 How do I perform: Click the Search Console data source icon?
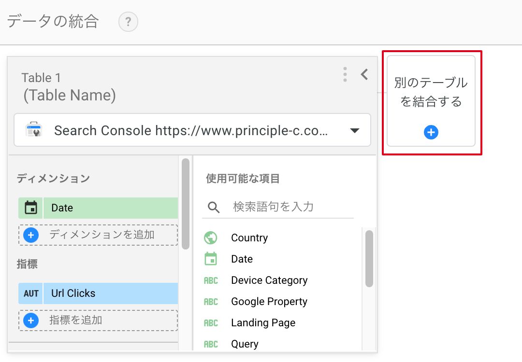[x=34, y=130]
